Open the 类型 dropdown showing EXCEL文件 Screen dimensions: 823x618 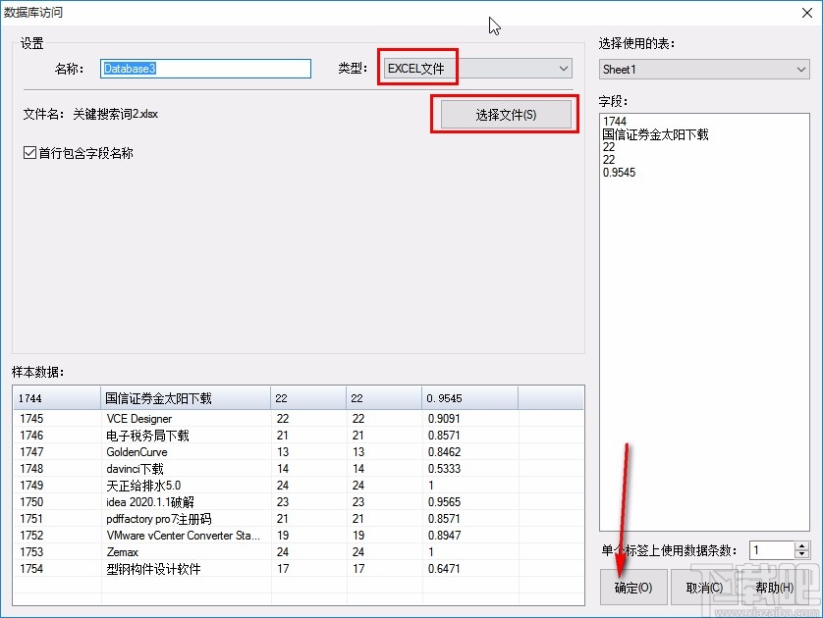pyautogui.click(x=477, y=69)
